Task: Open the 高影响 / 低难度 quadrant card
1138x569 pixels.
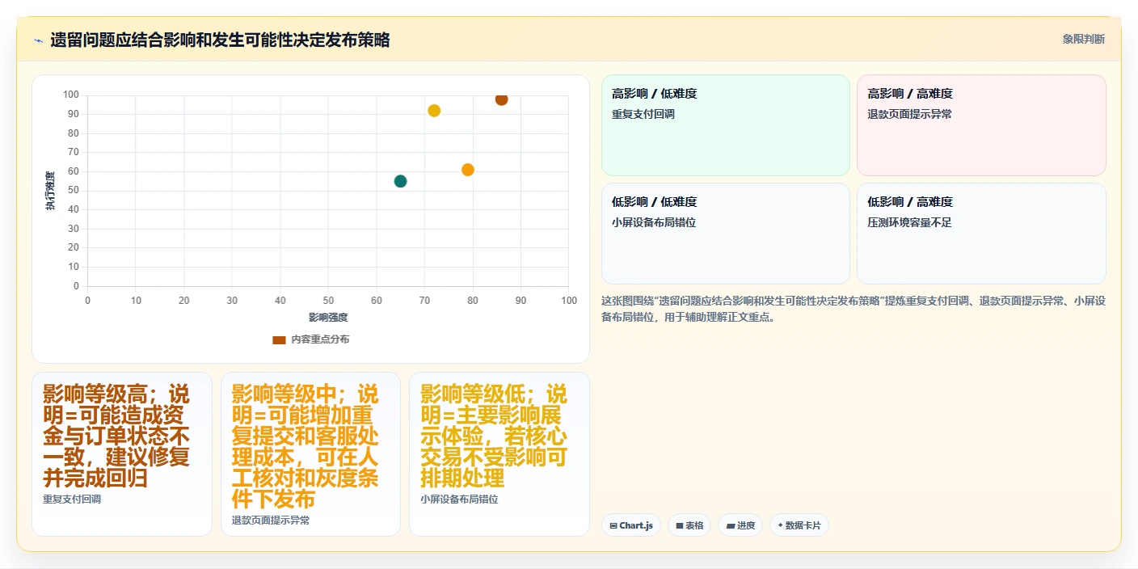Action: [x=725, y=125]
